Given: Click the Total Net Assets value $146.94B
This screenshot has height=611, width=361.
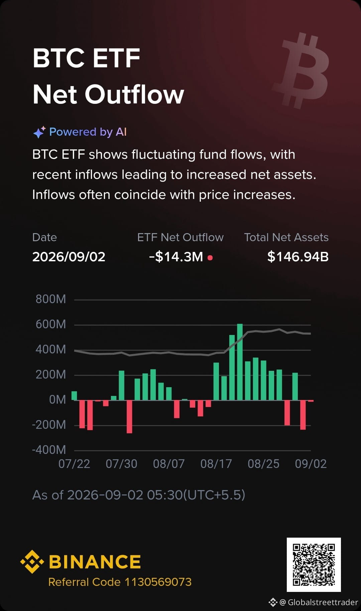Looking at the screenshot, I should click(x=298, y=257).
